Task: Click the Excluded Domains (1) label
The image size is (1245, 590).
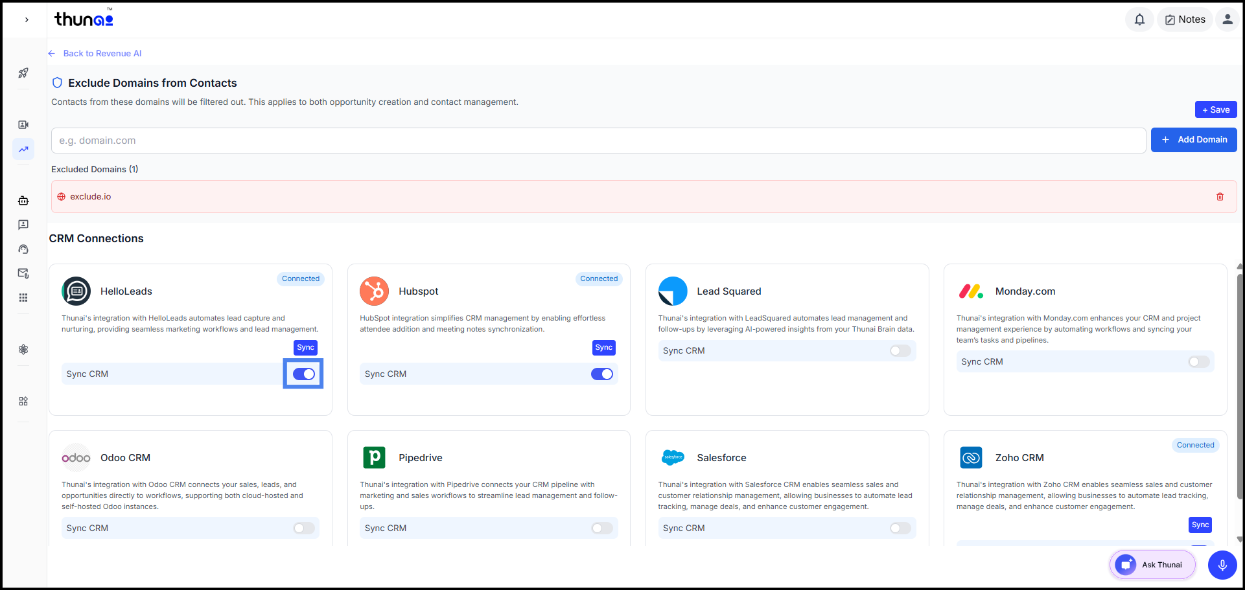Action: click(x=95, y=169)
